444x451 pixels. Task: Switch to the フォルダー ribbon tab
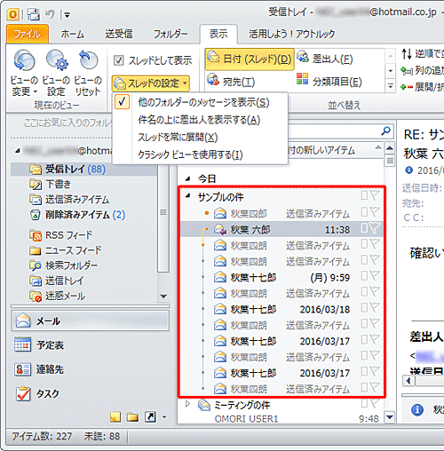[x=170, y=35]
